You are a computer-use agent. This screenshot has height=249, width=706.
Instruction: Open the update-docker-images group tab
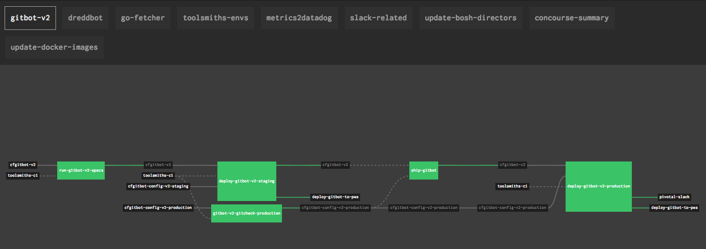point(54,47)
